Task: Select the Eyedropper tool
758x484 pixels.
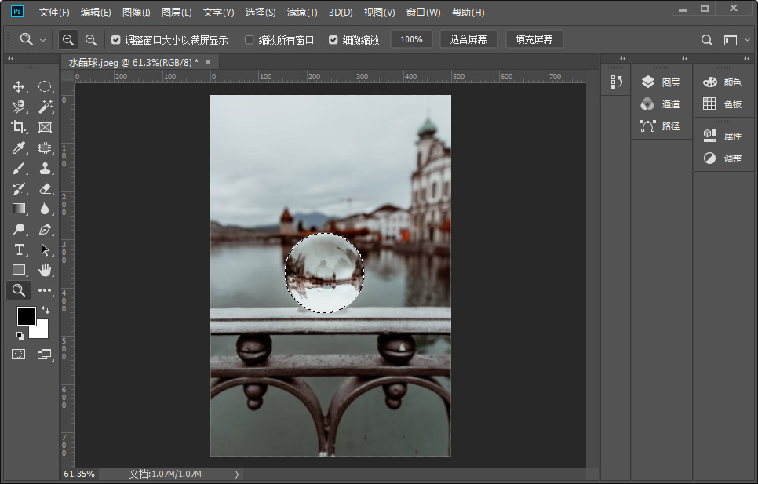Action: tap(18, 147)
